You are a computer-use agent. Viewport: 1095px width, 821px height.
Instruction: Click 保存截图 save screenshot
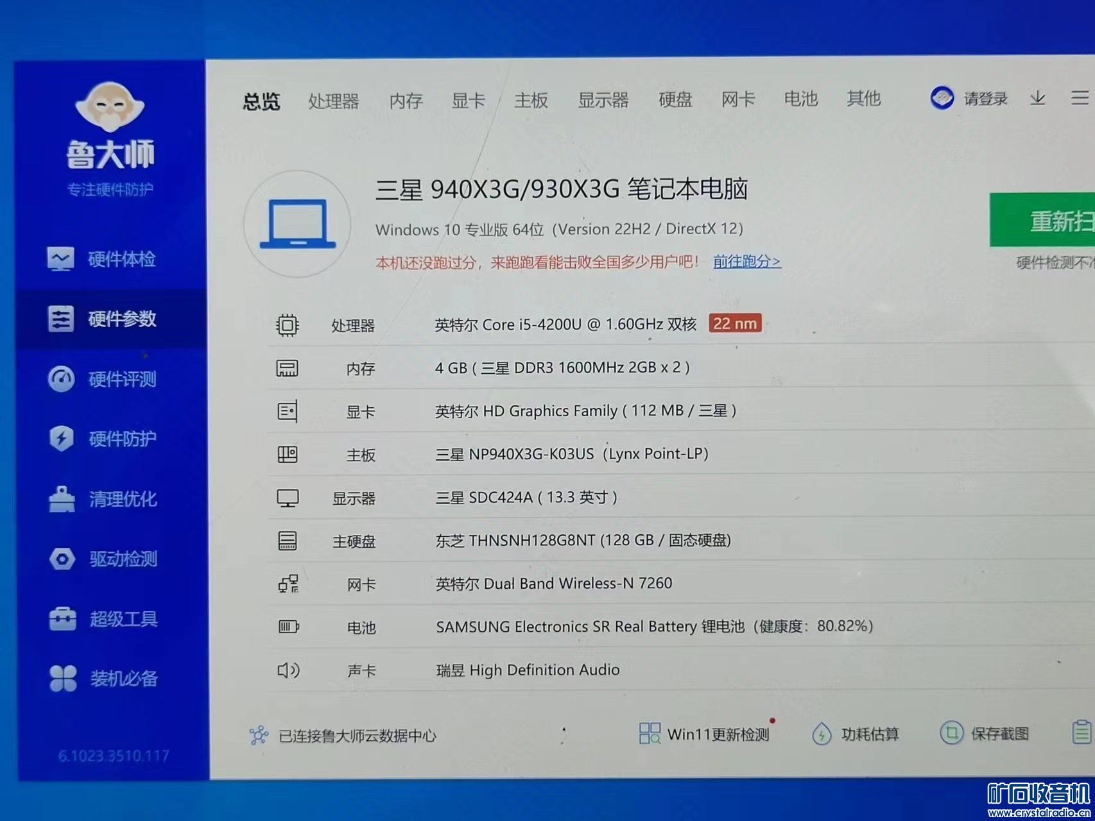pyautogui.click(x=985, y=733)
